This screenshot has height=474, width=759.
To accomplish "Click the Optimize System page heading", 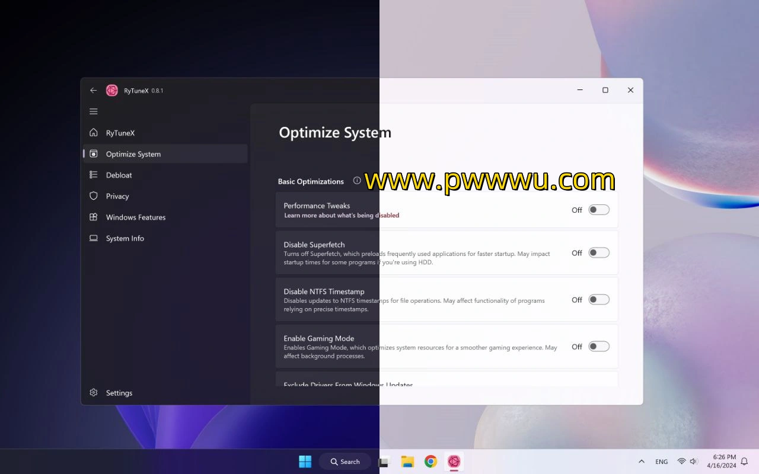I will (x=335, y=133).
